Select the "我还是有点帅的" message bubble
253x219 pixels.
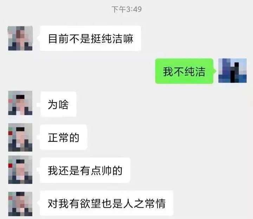pyautogui.click(x=85, y=170)
